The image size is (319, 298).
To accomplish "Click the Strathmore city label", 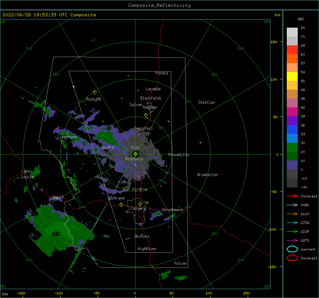I will click(x=172, y=210).
